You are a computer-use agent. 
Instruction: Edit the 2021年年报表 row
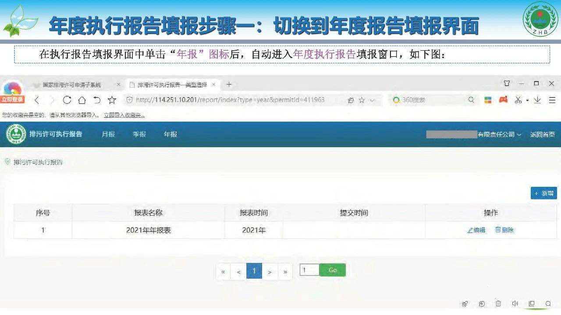476,230
